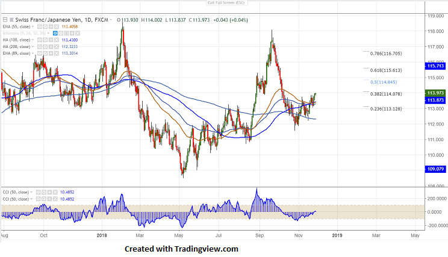
Task: Open settings for MA (100, close)
Action: pyautogui.click(x=45, y=40)
